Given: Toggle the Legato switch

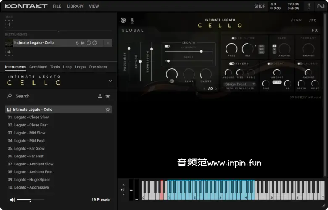Looking at the screenshot, I should tap(167, 47).
